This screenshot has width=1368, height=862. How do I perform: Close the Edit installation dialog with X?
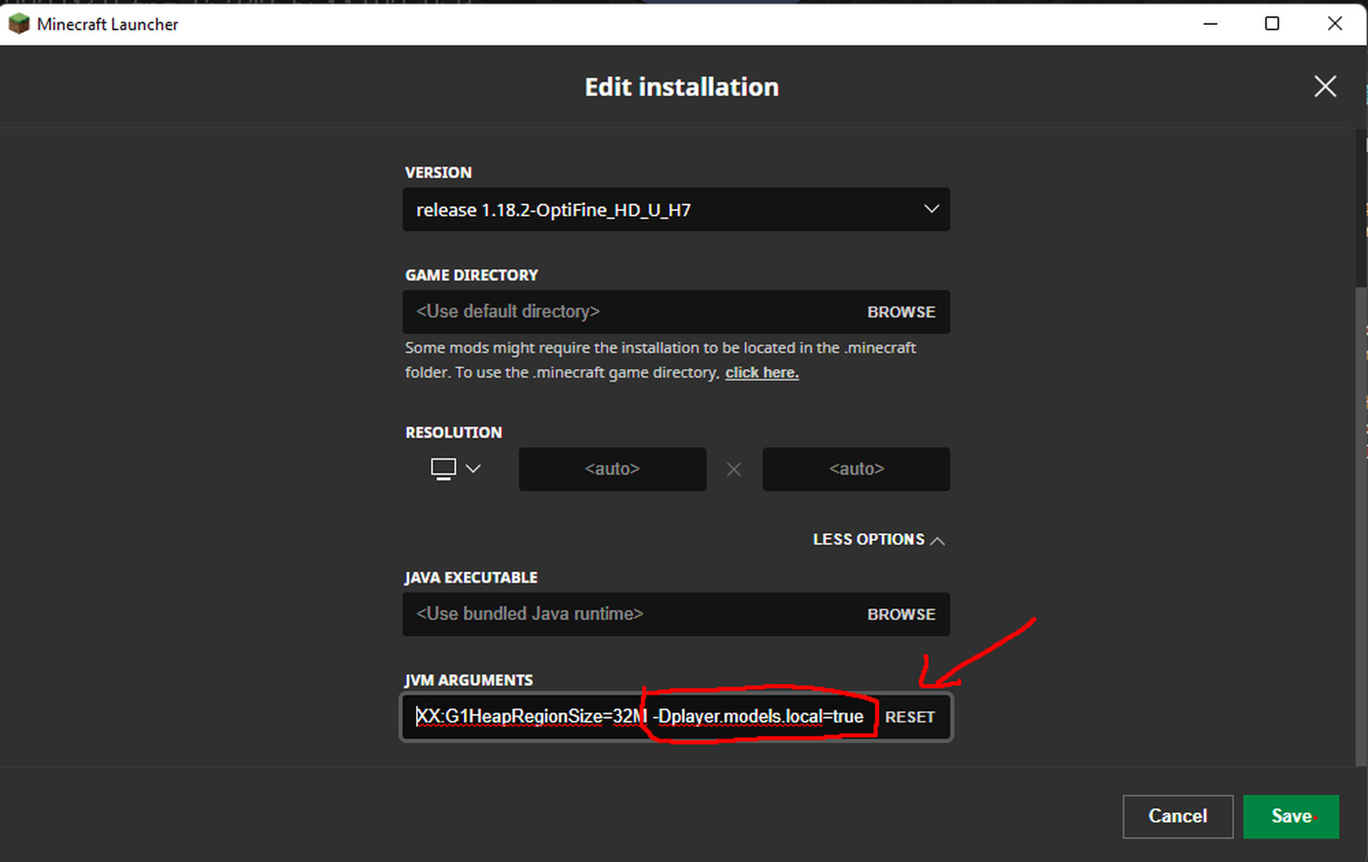pyautogui.click(x=1325, y=87)
